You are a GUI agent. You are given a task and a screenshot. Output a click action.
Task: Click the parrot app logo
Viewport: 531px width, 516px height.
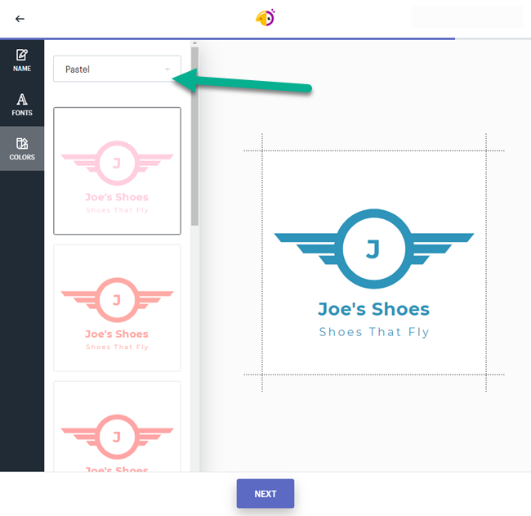(265, 17)
